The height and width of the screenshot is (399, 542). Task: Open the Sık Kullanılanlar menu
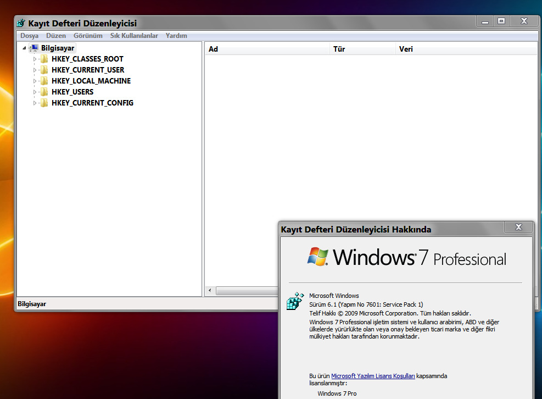pyautogui.click(x=134, y=36)
